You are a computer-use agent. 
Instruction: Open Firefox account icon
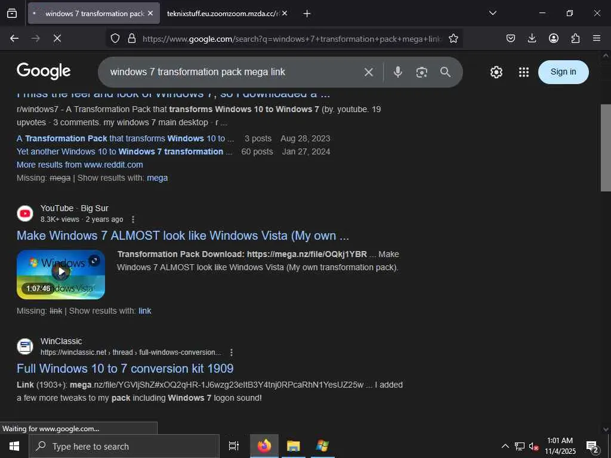click(554, 38)
